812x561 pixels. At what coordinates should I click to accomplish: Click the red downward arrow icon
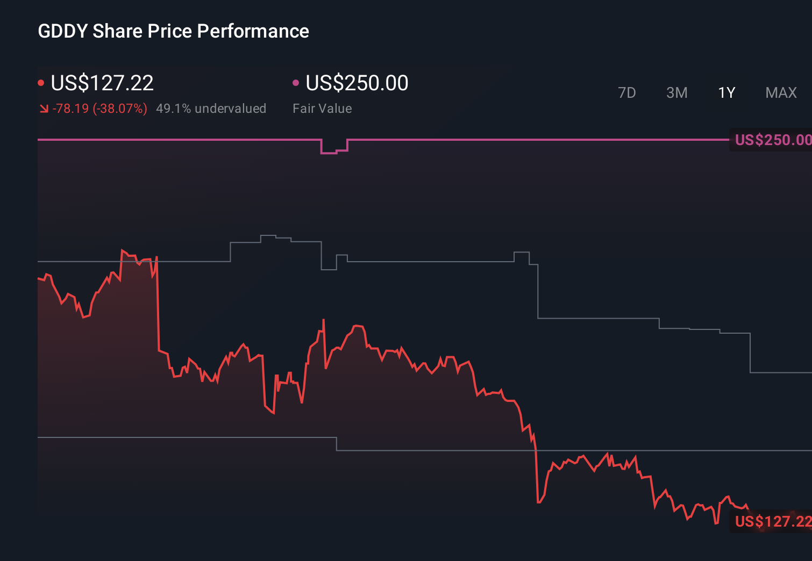[x=44, y=109]
